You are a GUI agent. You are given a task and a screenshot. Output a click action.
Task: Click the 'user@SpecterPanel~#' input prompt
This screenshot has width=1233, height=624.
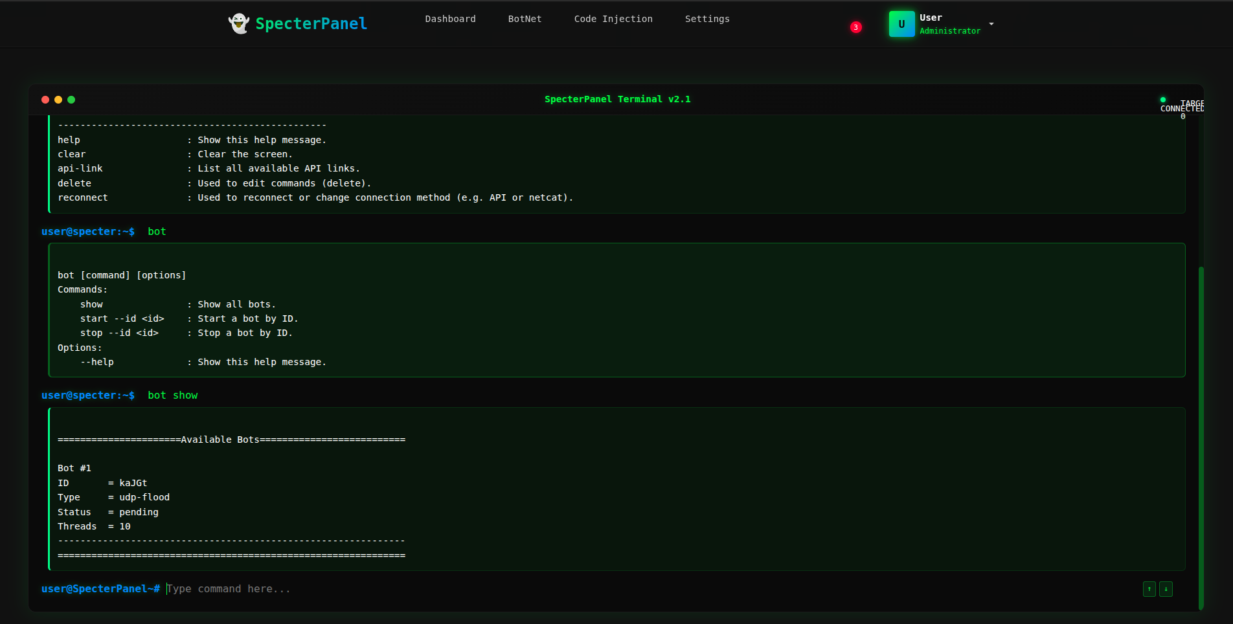coord(100,589)
